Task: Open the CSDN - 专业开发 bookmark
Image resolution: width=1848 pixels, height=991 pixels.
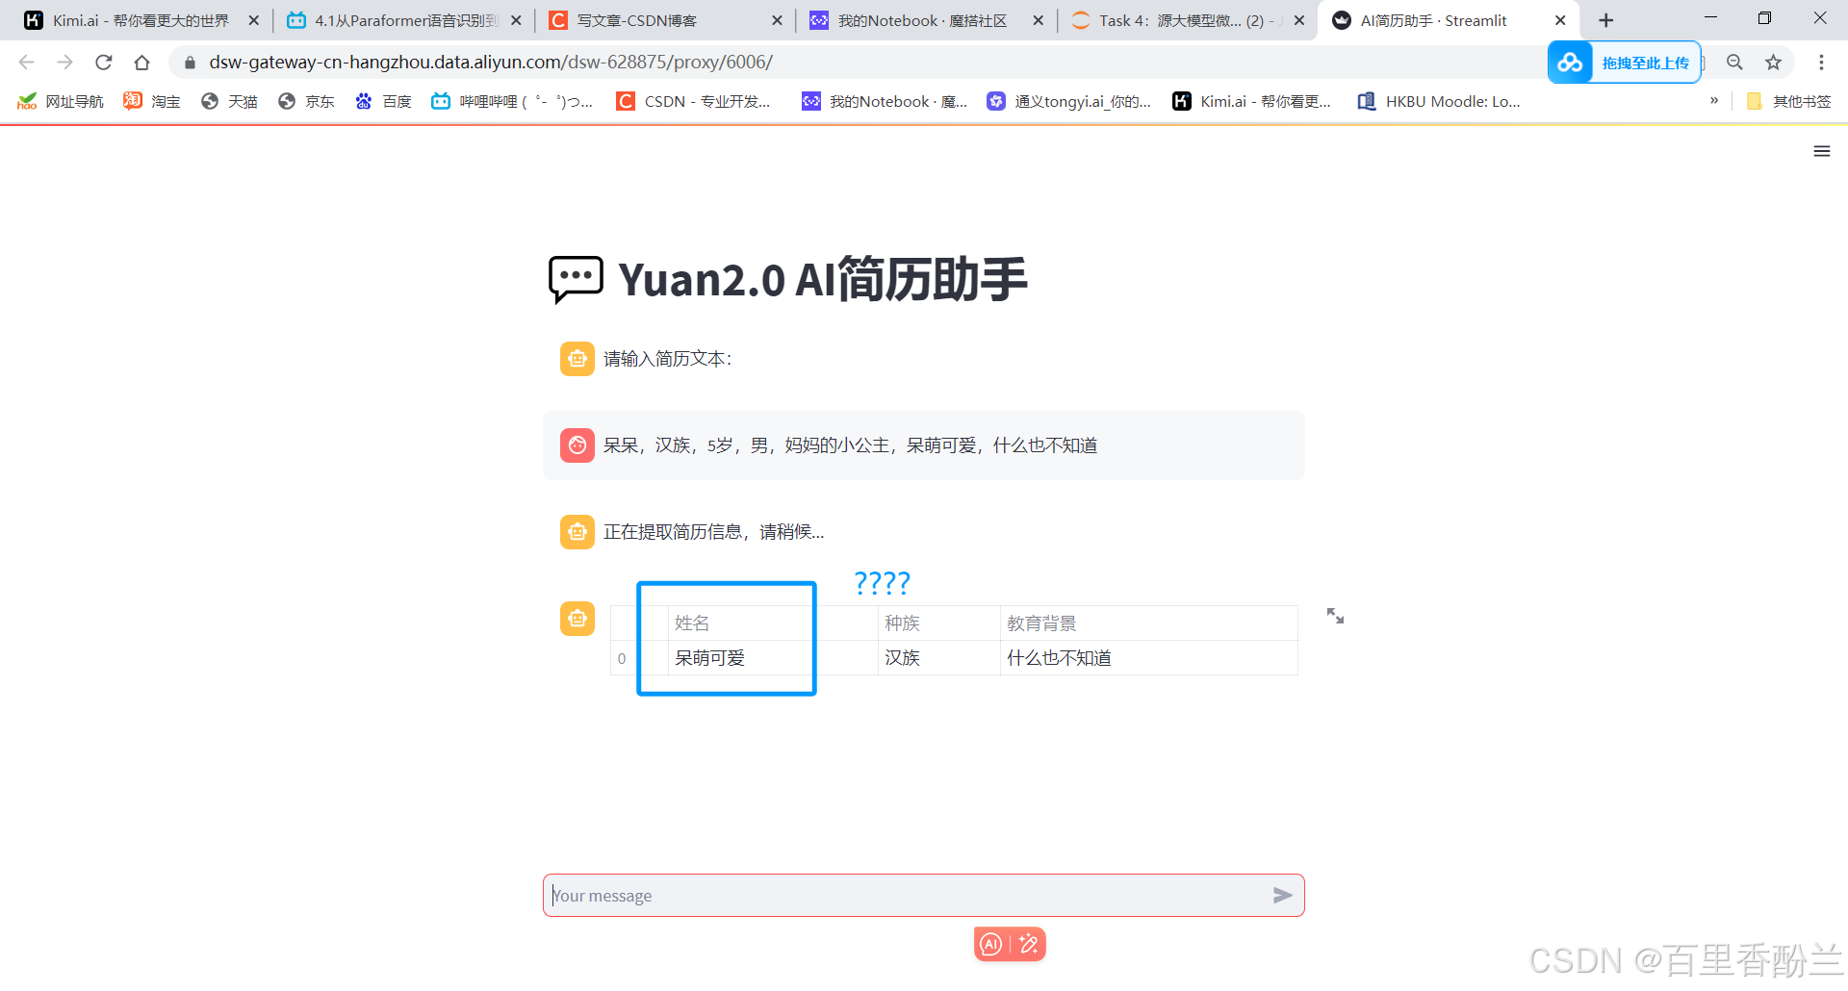Action: pos(694,101)
